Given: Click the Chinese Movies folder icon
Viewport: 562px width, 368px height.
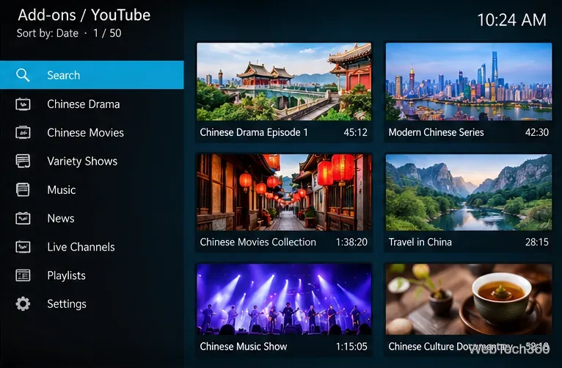Looking at the screenshot, I should (x=23, y=132).
